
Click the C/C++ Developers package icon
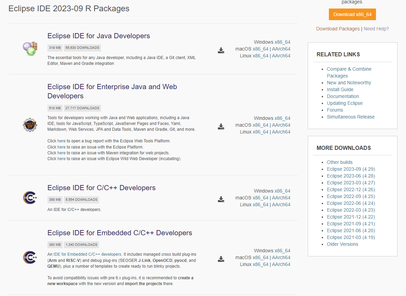coord(30,198)
